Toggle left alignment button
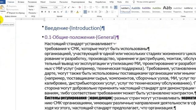The height and width of the screenshot is (110, 196). (85, 12)
